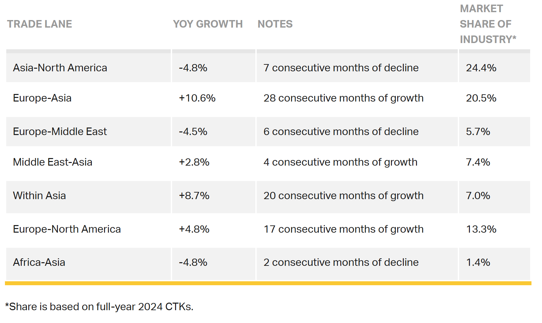Click the NOTES column header
Screen dimensions: 542x323
click(x=275, y=24)
